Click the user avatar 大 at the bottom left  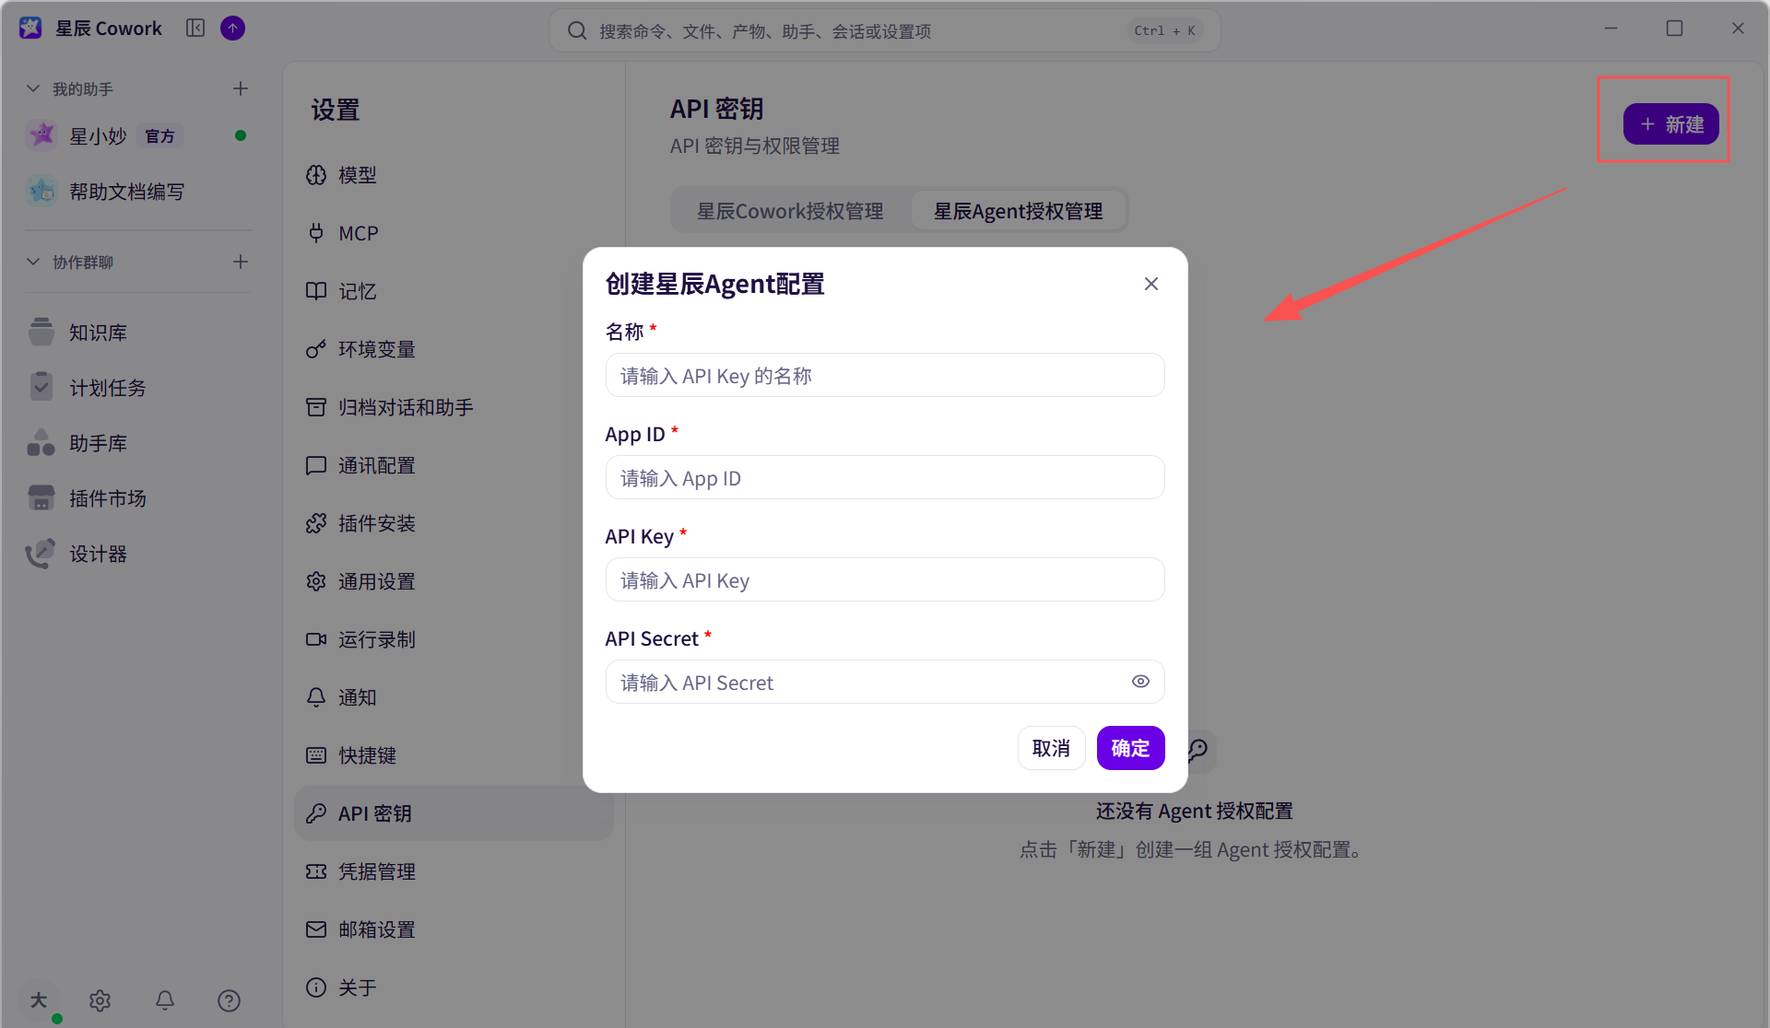39,1000
